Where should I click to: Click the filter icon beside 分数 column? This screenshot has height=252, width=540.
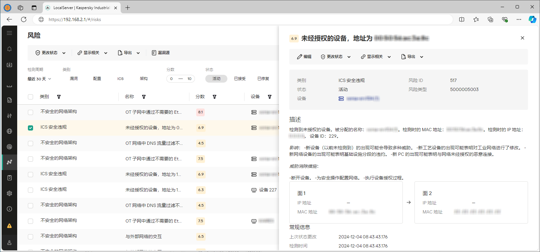point(214,97)
